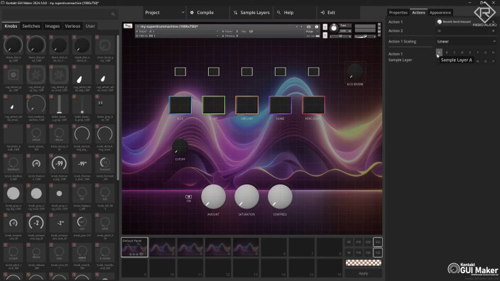The height and width of the screenshot is (281, 500).
Task: Select the KICK REVERB knob
Action: pyautogui.click(x=355, y=72)
